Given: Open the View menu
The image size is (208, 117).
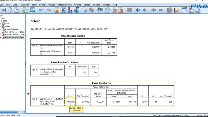Looking at the screenshot, I should (8, 5).
